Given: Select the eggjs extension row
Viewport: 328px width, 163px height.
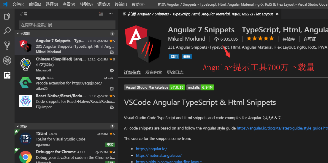Looking at the screenshot, I should pos(66,83).
